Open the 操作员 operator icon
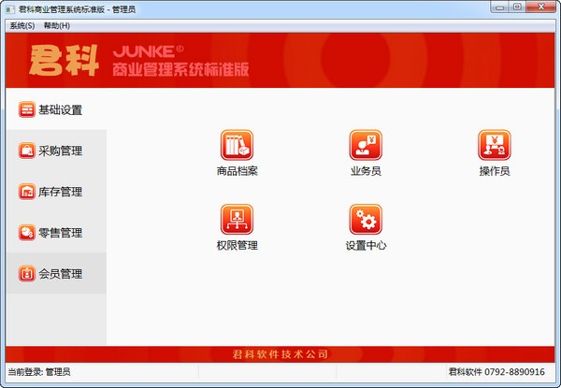 pyautogui.click(x=494, y=145)
